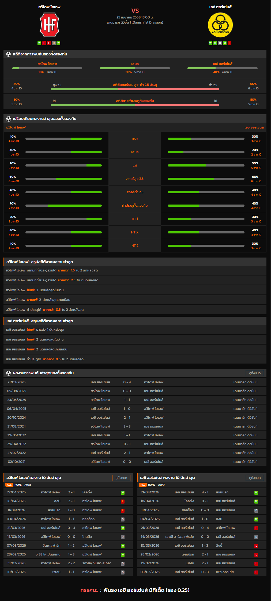Screen dimensions: 271x601
Task: Click the Hvidovre IF red team logo
Action: (x=49, y=25)
